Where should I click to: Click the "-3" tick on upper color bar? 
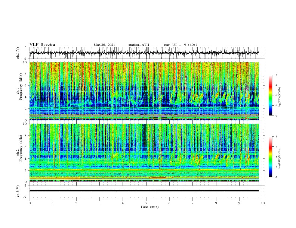click(x=275, y=75)
